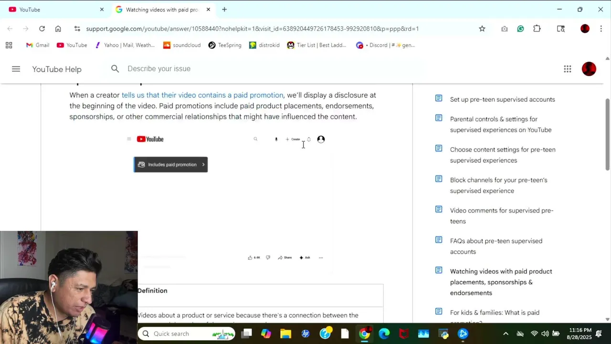Image resolution: width=611 pixels, height=344 pixels.
Task: Open the YouTube Help main menu hamburger
Action: click(x=16, y=69)
